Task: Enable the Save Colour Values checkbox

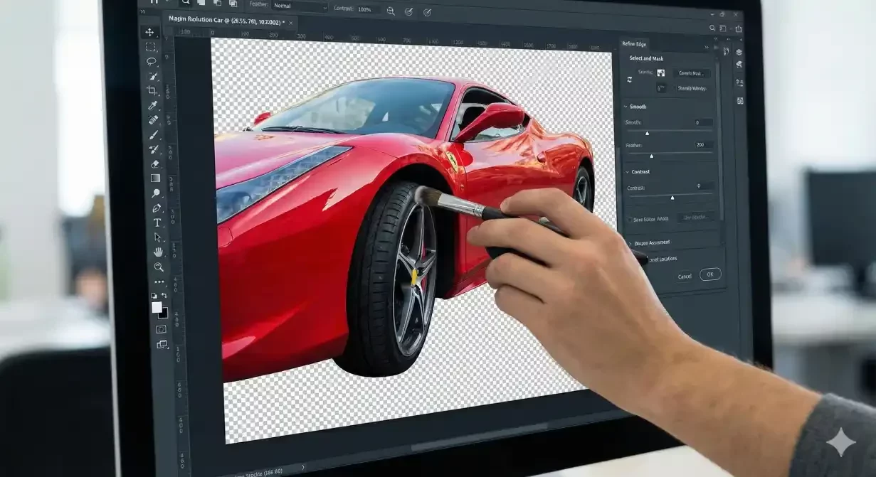Action: [x=628, y=220]
